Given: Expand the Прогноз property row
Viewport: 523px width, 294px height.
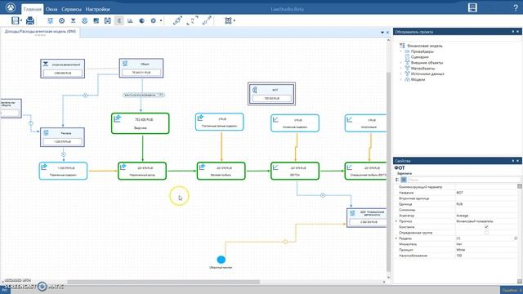Looking at the screenshot, I should [x=396, y=221].
